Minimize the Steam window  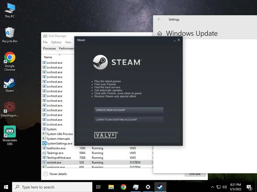click(175, 40)
